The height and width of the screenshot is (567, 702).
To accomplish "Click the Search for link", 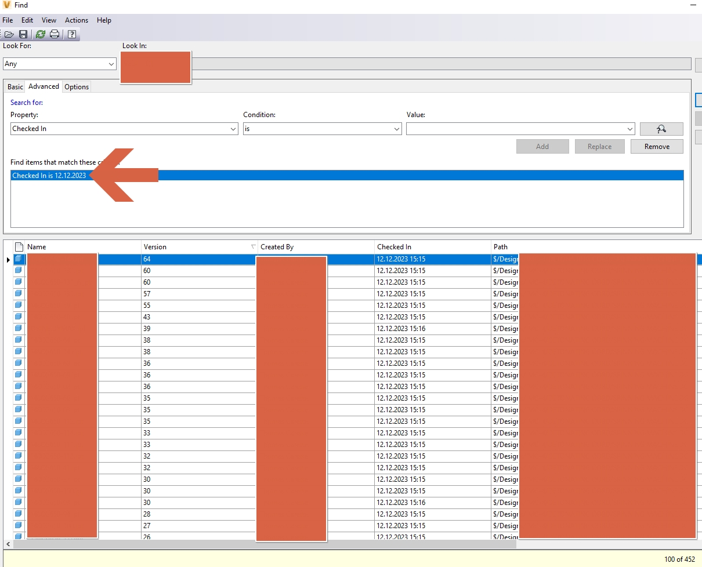I will tap(27, 102).
